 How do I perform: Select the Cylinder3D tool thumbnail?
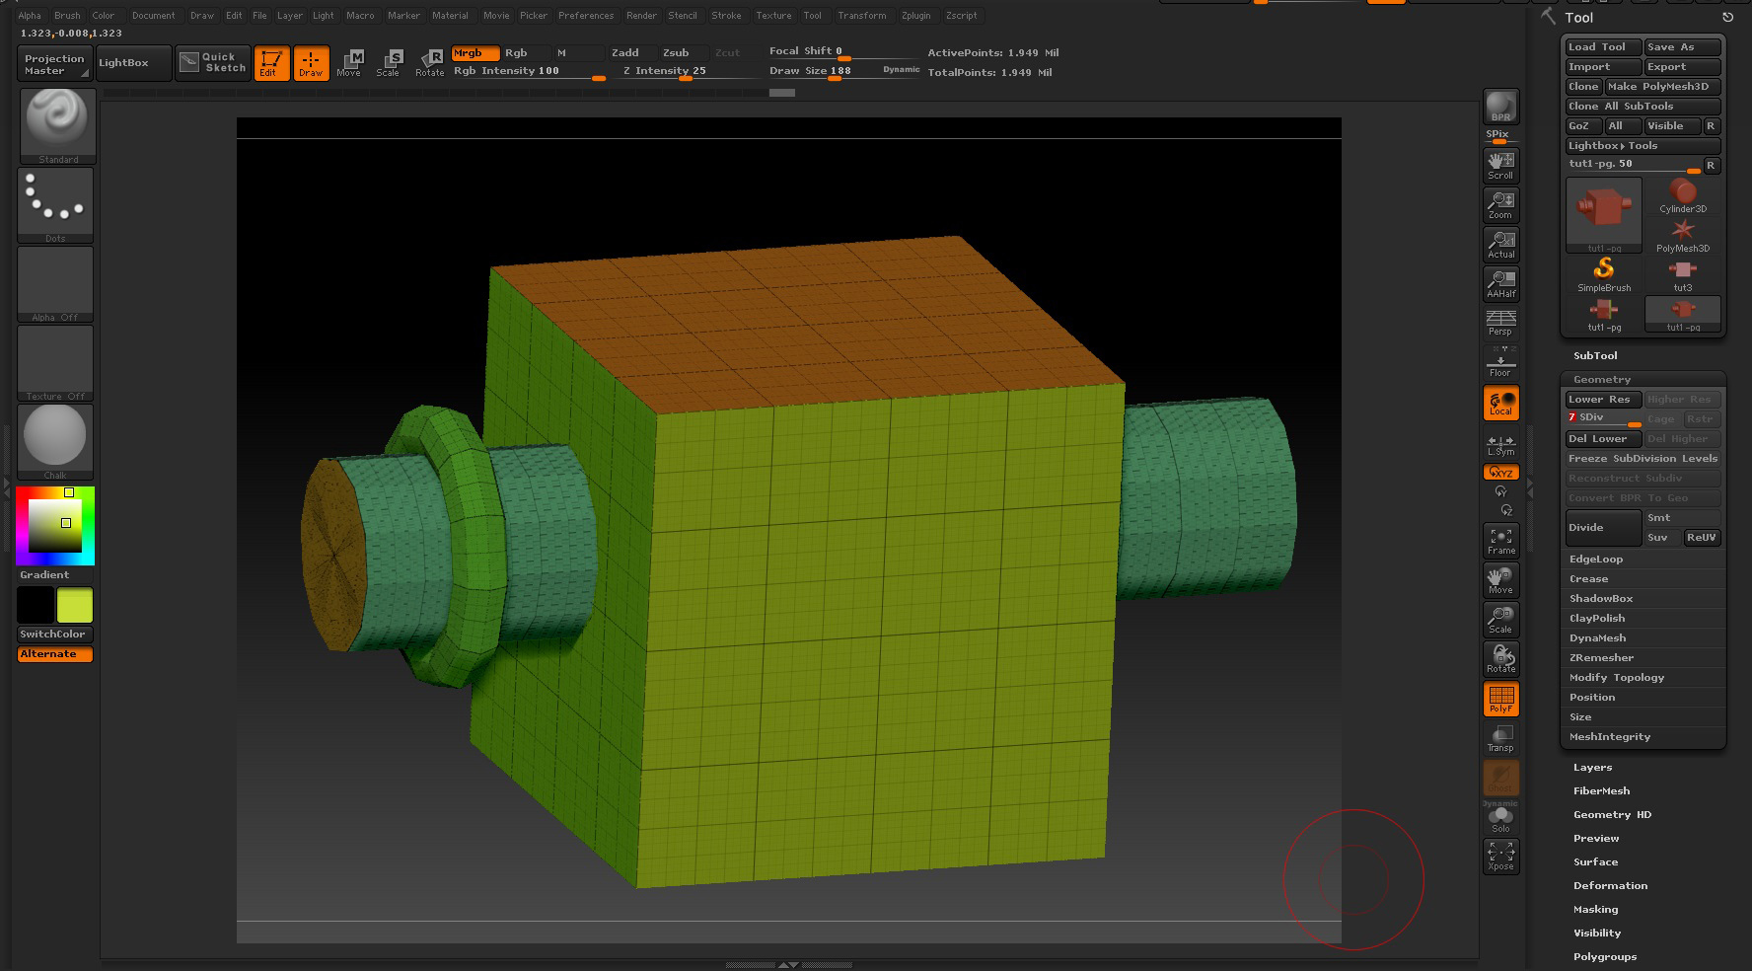[1682, 195]
